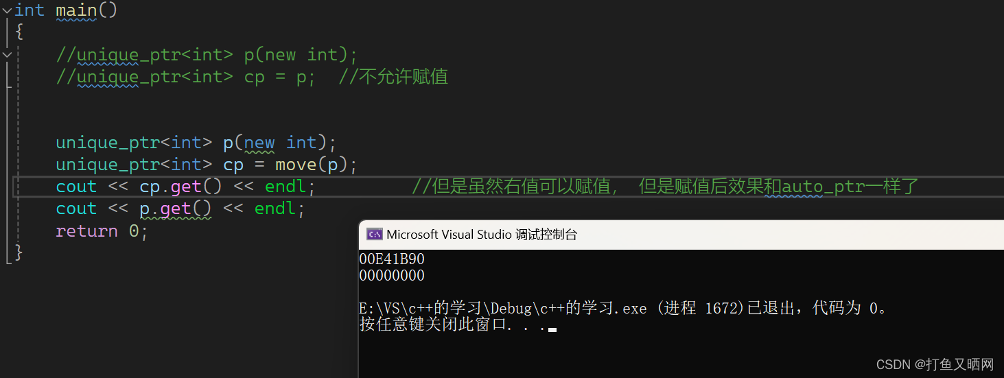Click the comment '//不允许赋值'
Screen dimensions: 1004x378
point(393,76)
